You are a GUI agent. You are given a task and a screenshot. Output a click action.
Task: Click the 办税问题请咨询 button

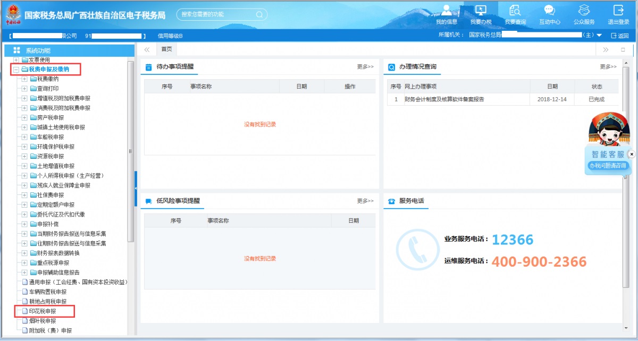(608, 166)
